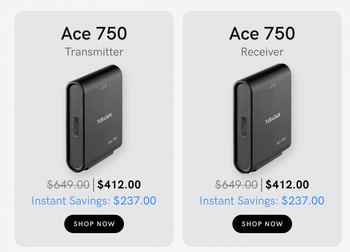Select the Receiver subtitle text
The height and width of the screenshot is (252, 350).
262,51
